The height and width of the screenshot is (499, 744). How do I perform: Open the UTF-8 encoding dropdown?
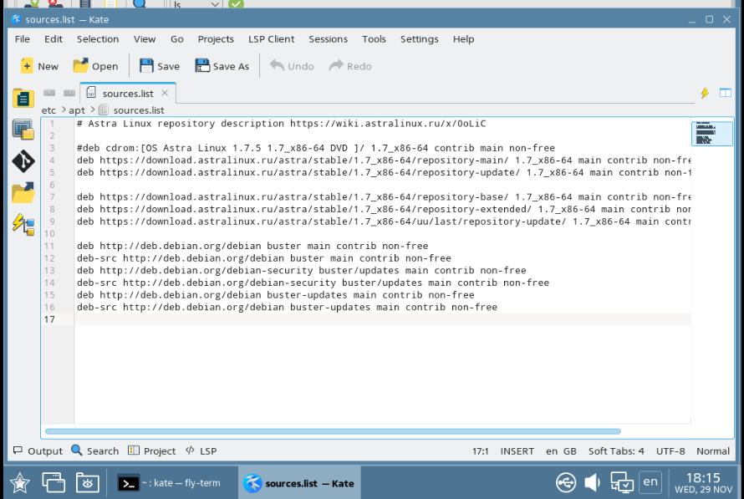click(670, 451)
